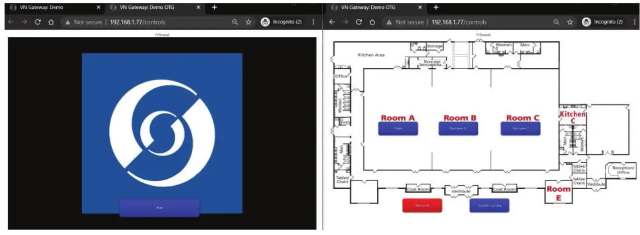Click the central Vestibule label between the Coat Rooms
The height and width of the screenshot is (235, 640).
(461, 191)
